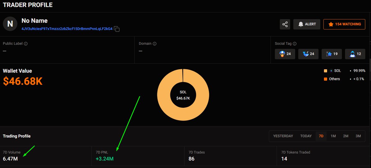This screenshot has width=371, height=168.
Task: Select the airdrop social tag showing 24
Action: pyautogui.click(x=285, y=54)
